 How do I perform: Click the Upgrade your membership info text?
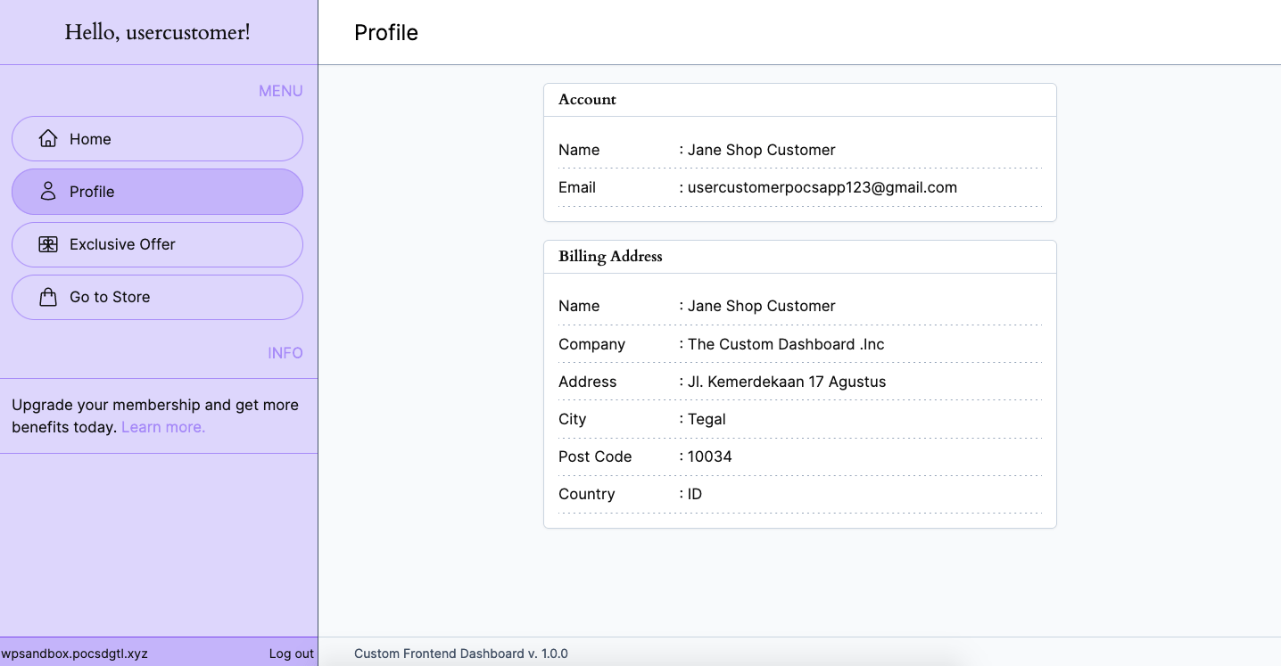(x=155, y=415)
